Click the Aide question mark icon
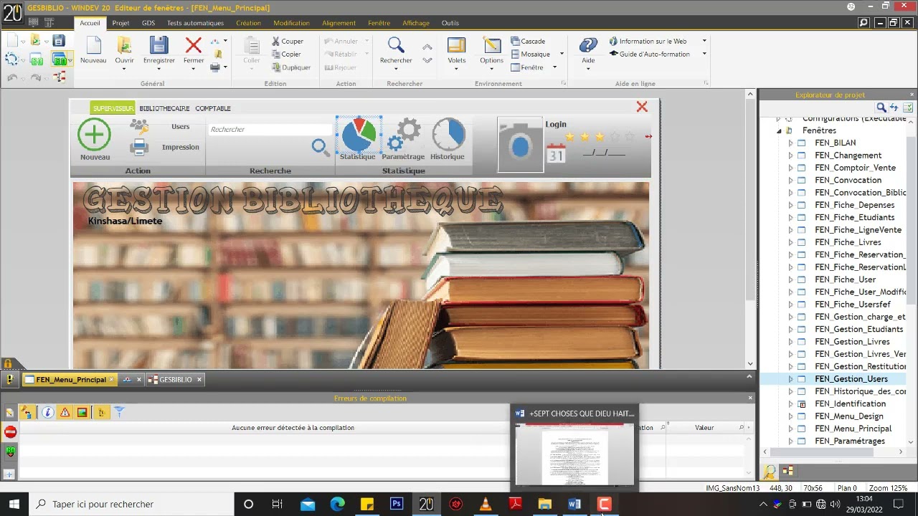 point(588,46)
